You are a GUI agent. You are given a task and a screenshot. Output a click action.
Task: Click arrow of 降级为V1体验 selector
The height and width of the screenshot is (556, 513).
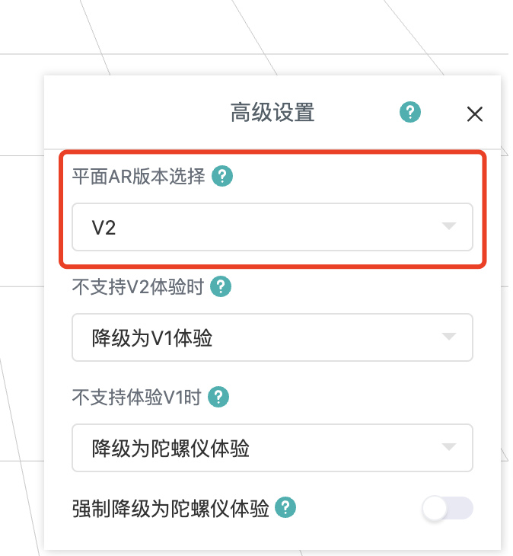(449, 337)
